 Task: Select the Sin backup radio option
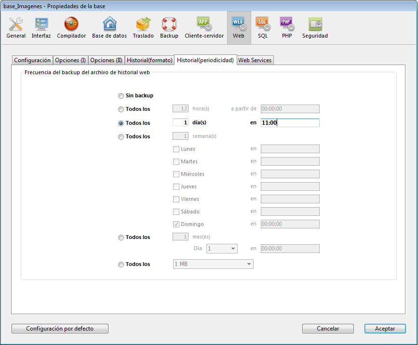click(x=121, y=96)
